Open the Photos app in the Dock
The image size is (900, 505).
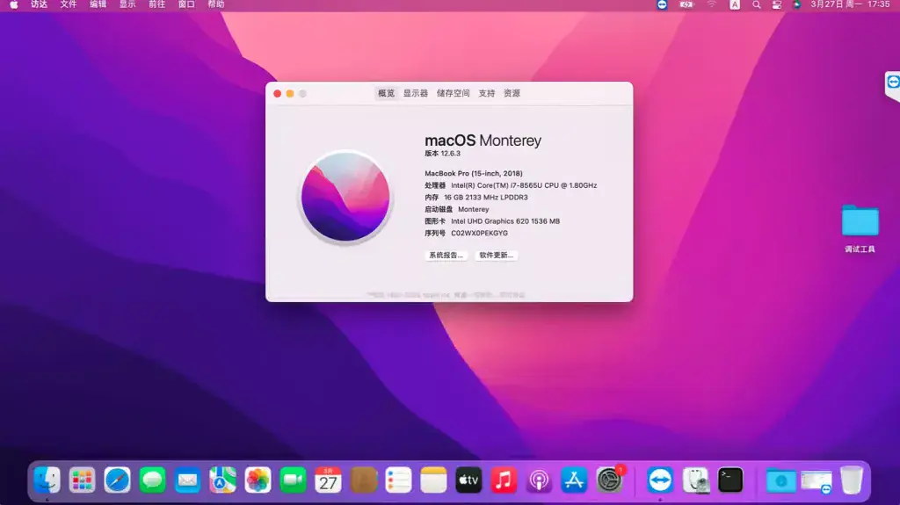click(258, 480)
